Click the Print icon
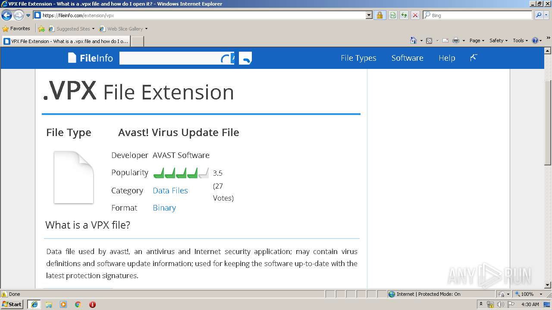Screen dimensions: 552x310 tap(456, 40)
